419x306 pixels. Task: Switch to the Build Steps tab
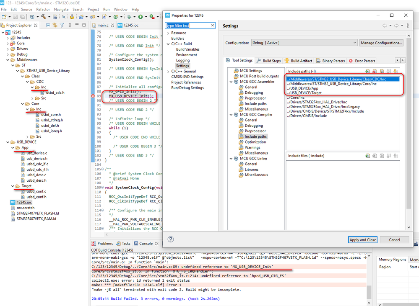(269, 61)
